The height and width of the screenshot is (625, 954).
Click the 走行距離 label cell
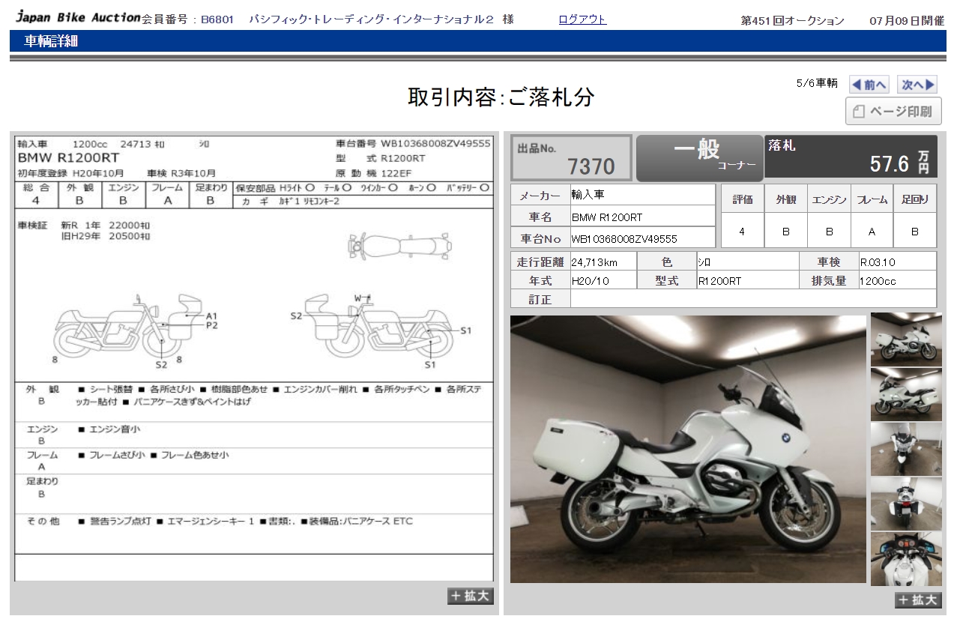click(540, 262)
